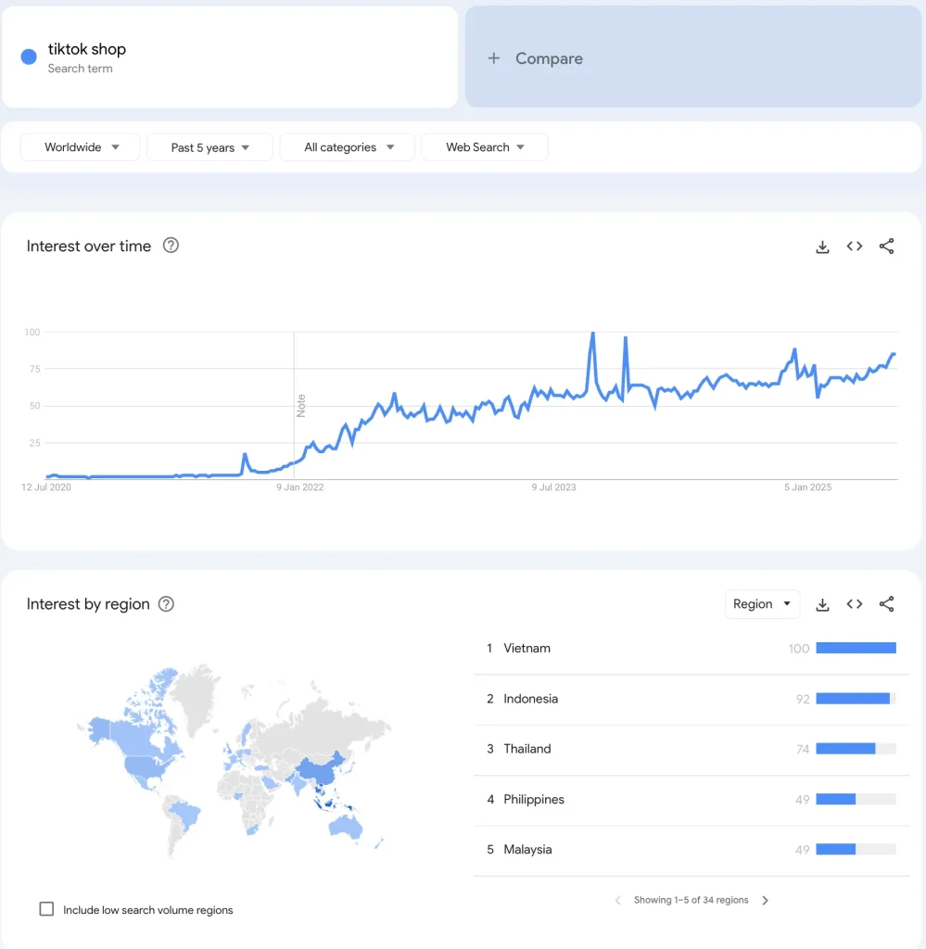Edit the tiktok shop search term

[x=87, y=50]
